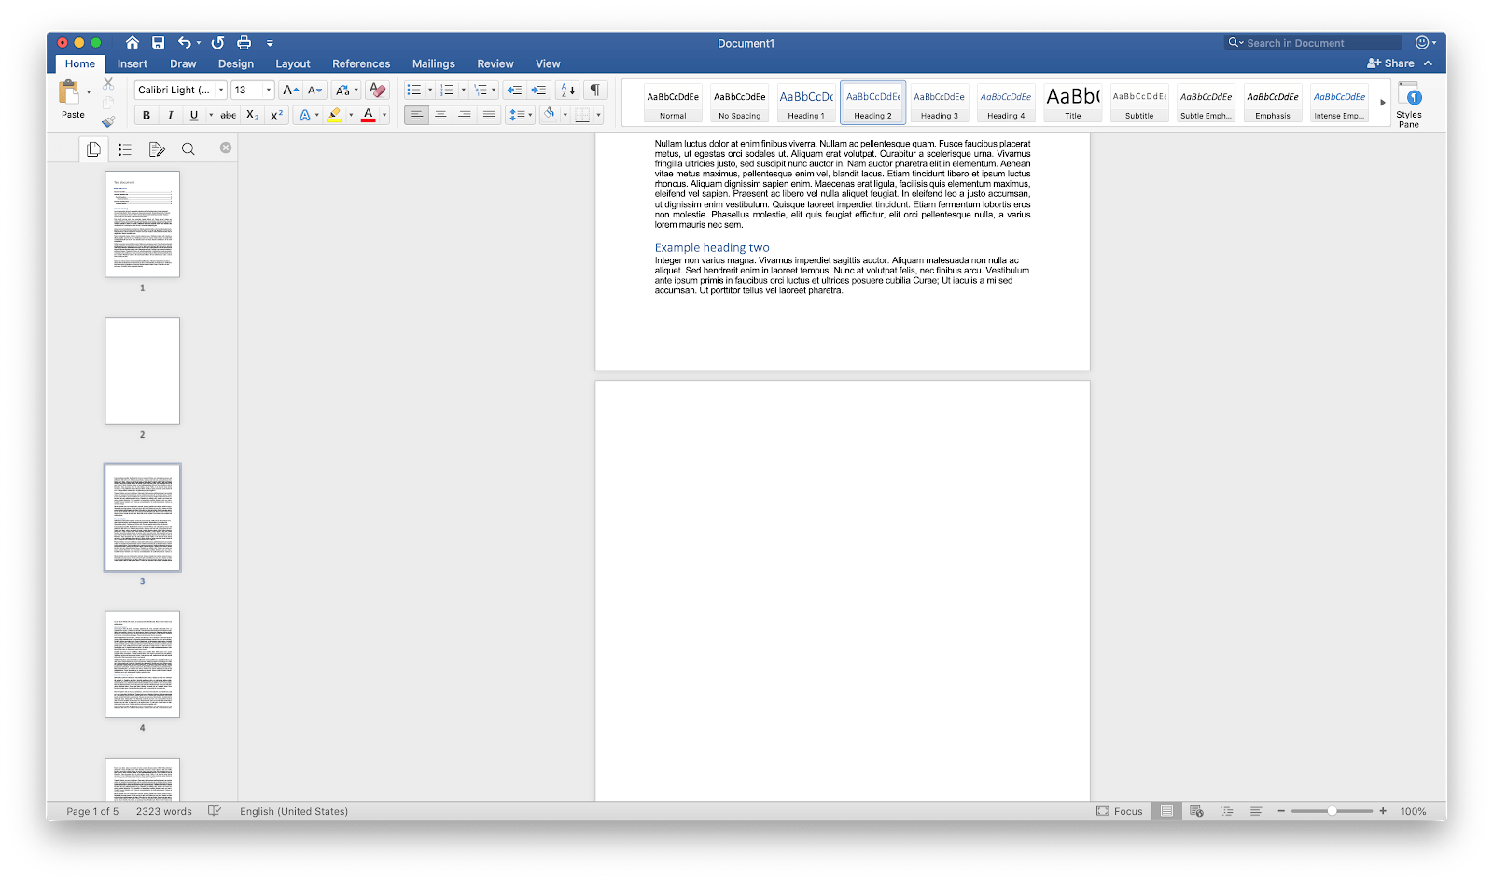Open the Draw tab
The width and height of the screenshot is (1493, 882).
coord(183,64)
